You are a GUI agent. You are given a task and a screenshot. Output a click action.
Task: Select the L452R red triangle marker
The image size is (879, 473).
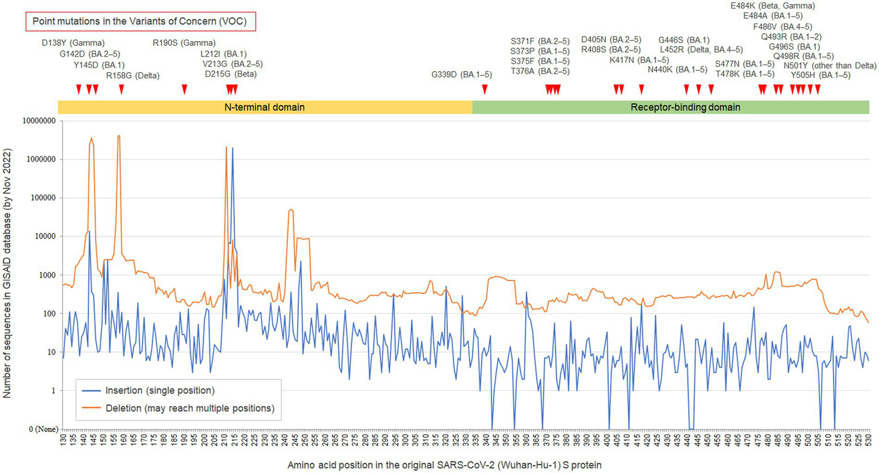coord(711,89)
